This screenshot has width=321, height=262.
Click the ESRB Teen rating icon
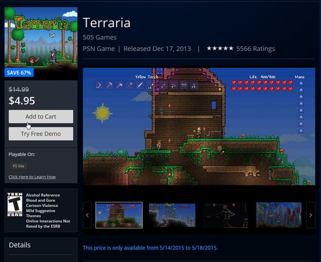[15, 205]
